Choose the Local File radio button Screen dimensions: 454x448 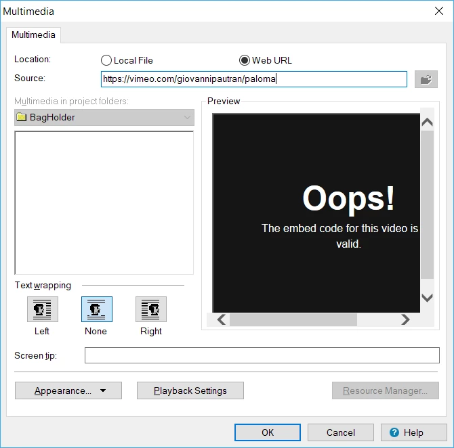pyautogui.click(x=106, y=60)
